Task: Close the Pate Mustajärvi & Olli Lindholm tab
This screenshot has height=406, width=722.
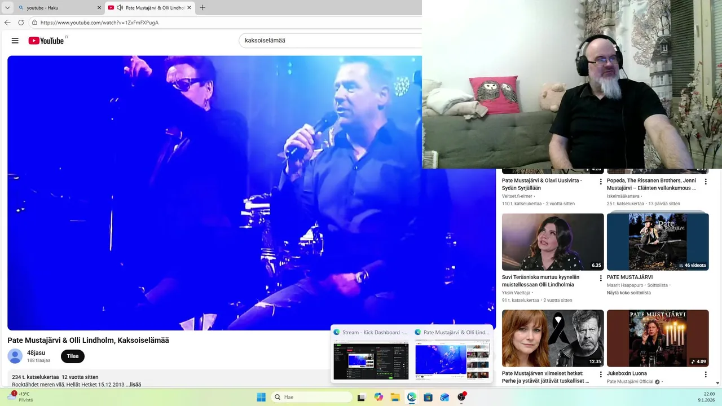Action: point(189,8)
